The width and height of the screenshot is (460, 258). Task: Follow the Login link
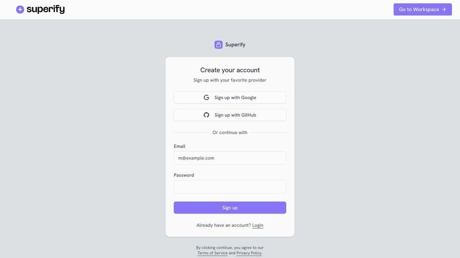pyautogui.click(x=258, y=225)
